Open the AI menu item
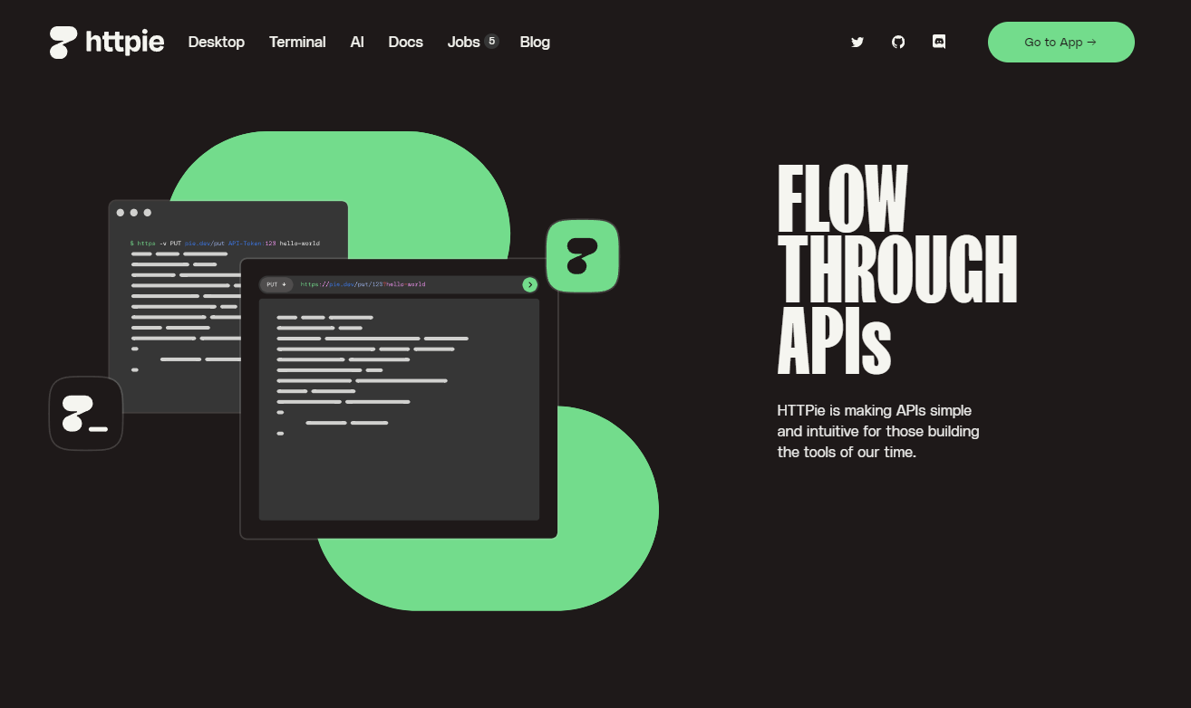This screenshot has width=1191, height=708. point(357,42)
